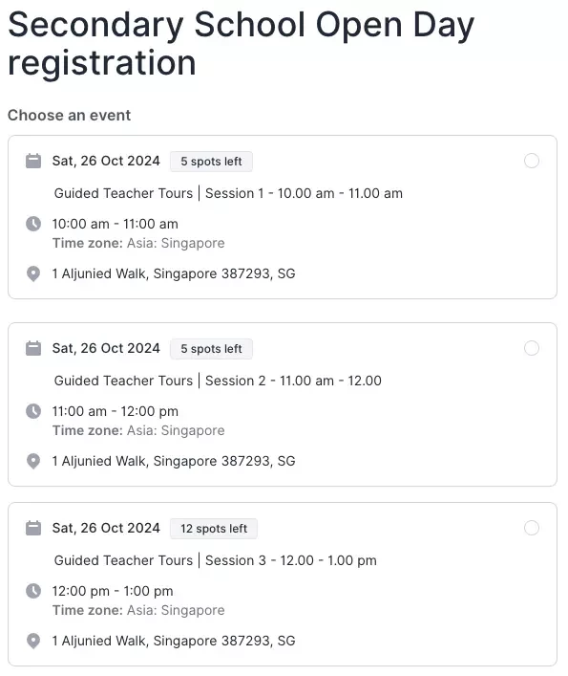Click the calendar icon for Session 2
The height and width of the screenshot is (676, 568).
click(x=33, y=348)
